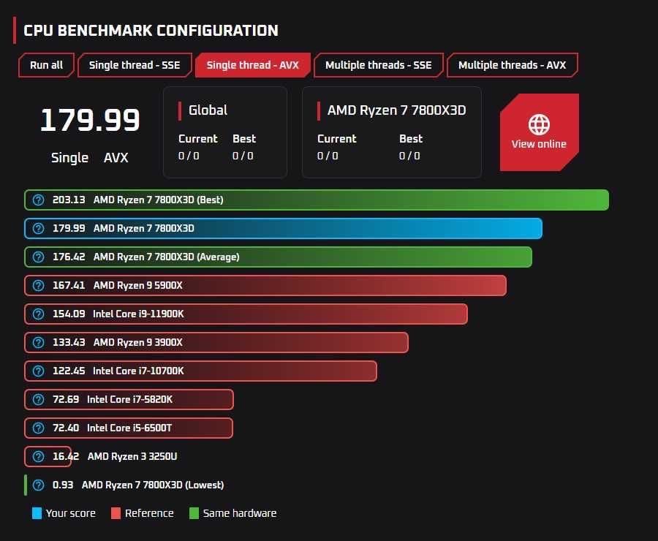Click the green Same hardware legend swatch
The width and height of the screenshot is (658, 541).
point(194,513)
